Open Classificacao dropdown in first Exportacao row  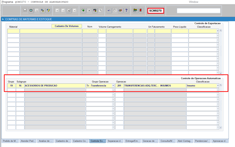click(x=218, y=31)
